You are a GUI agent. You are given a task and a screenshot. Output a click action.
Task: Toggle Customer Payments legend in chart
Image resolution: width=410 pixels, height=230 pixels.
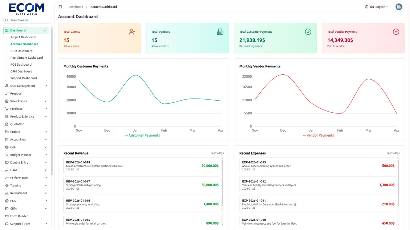142,135
